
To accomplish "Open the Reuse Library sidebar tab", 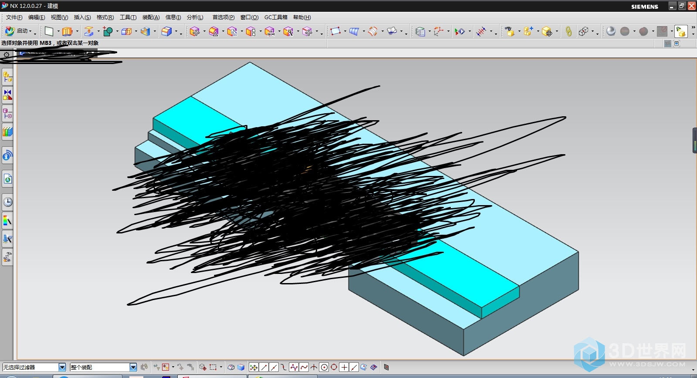I will point(8,132).
